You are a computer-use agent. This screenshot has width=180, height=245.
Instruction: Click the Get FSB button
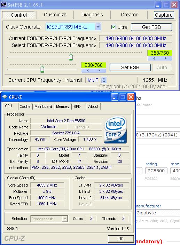151,27
